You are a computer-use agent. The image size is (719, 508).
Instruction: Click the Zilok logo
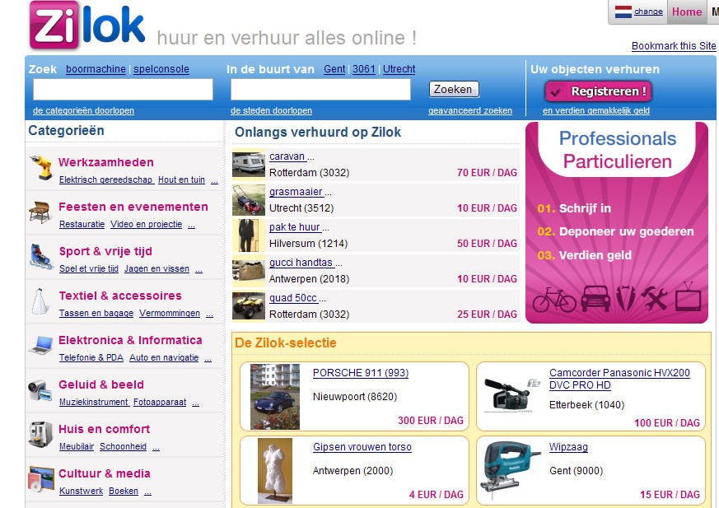pyautogui.click(x=87, y=25)
